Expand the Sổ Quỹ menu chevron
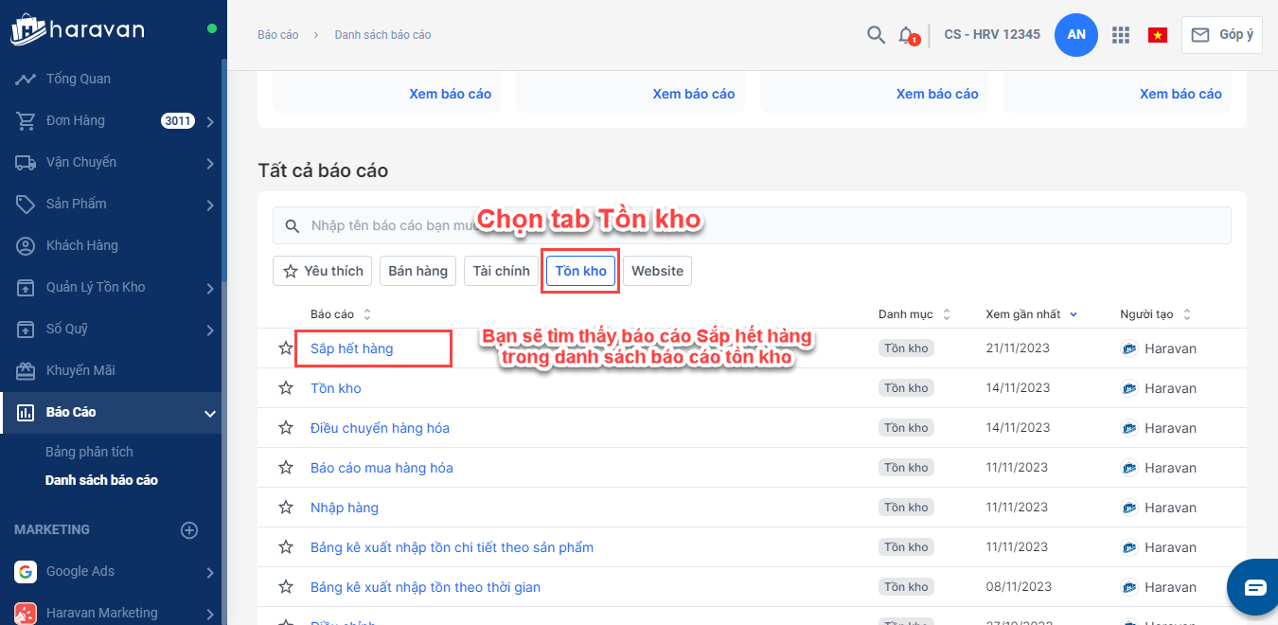The height and width of the screenshot is (625, 1278). pos(210,330)
